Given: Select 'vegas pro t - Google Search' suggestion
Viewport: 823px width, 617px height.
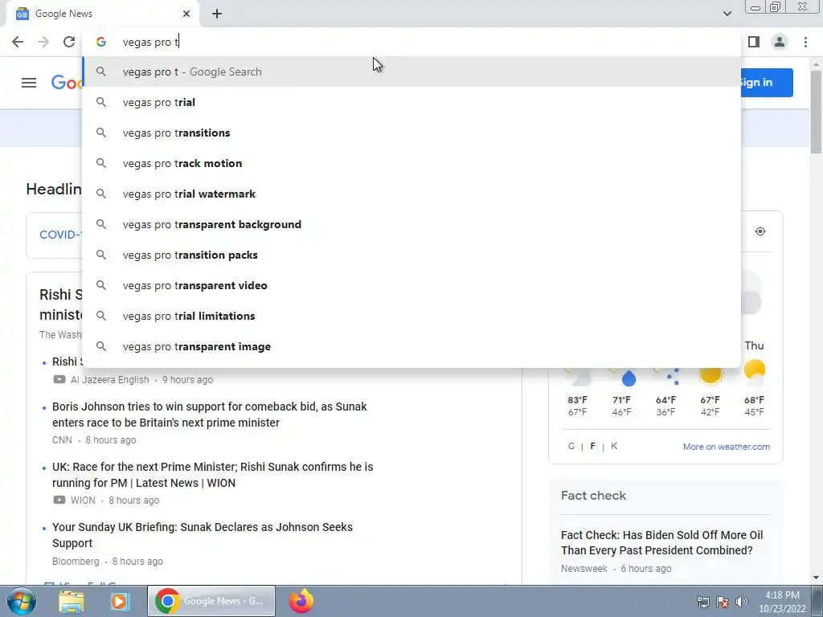Looking at the screenshot, I should (x=412, y=72).
